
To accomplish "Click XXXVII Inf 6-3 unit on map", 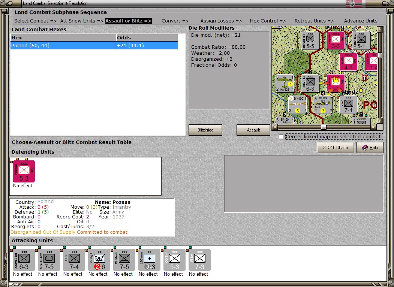I will 310,83.
